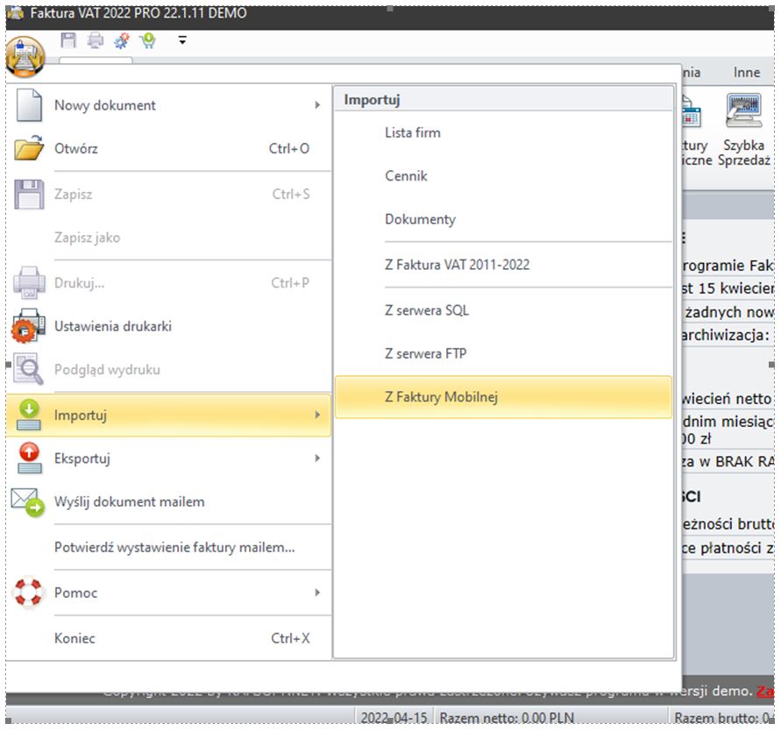Select the Zapisz menu entry
Image resolution: width=781 pixels, height=731 pixels.
pyautogui.click(x=169, y=195)
